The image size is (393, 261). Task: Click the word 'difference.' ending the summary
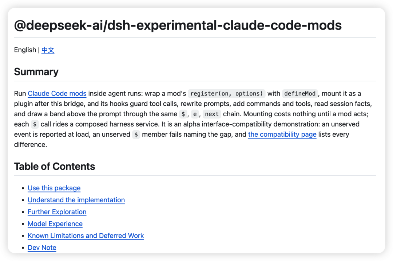click(x=31, y=145)
